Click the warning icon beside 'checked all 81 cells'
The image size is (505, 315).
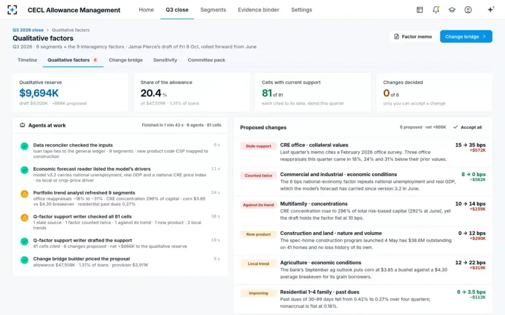coord(24,218)
